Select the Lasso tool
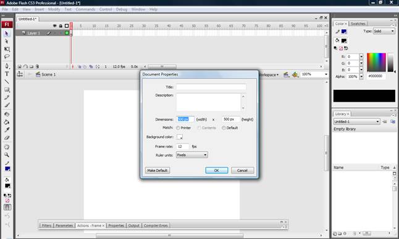The image size is (399, 239). point(7,57)
